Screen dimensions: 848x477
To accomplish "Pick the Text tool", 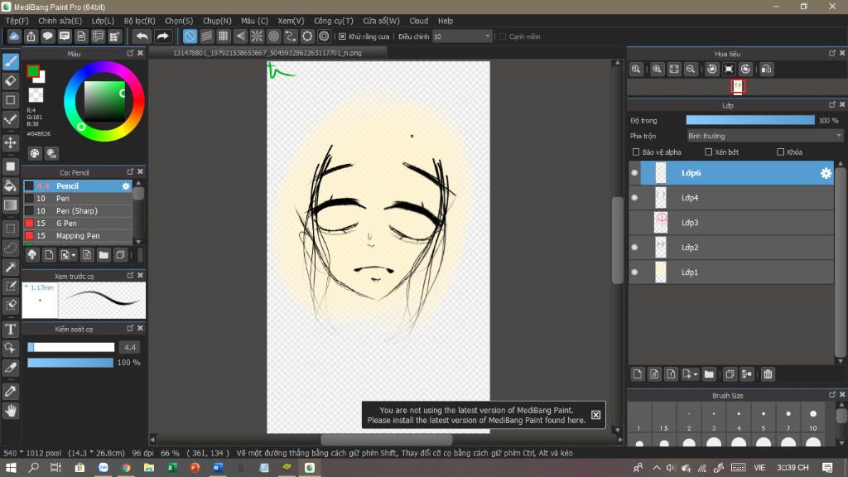I will pyautogui.click(x=11, y=330).
